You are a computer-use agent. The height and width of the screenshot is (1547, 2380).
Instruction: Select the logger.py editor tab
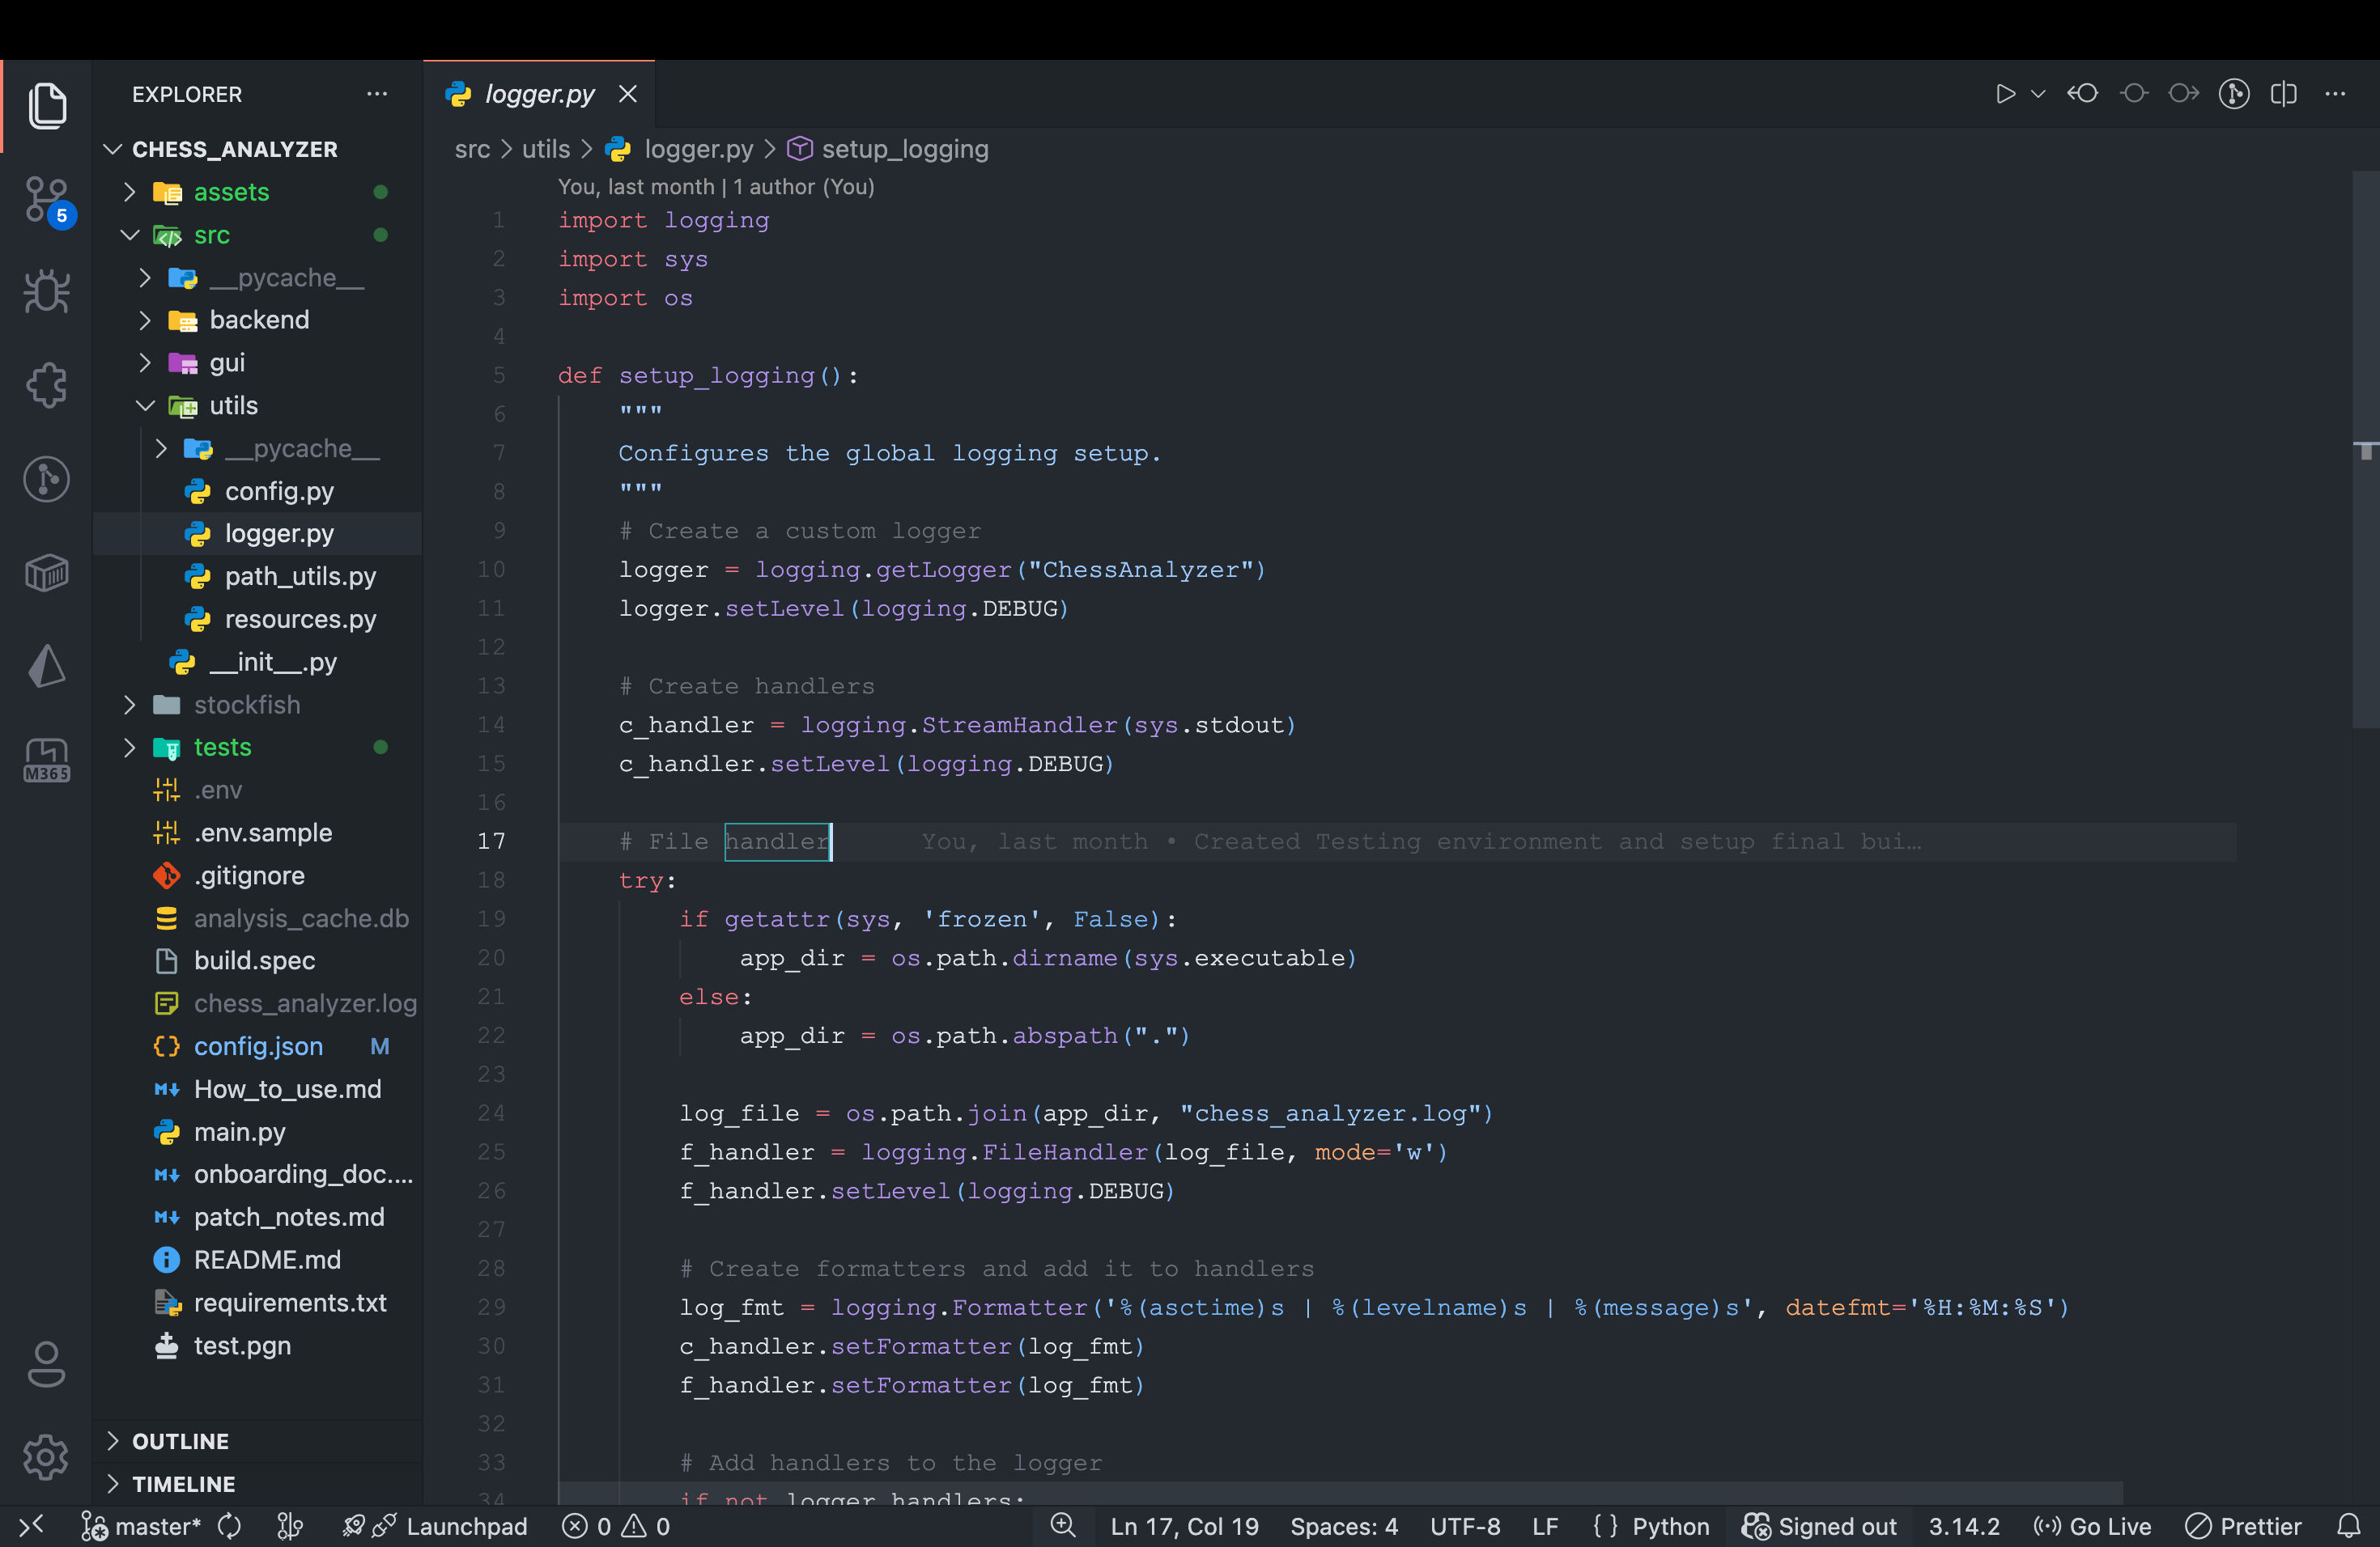click(537, 93)
